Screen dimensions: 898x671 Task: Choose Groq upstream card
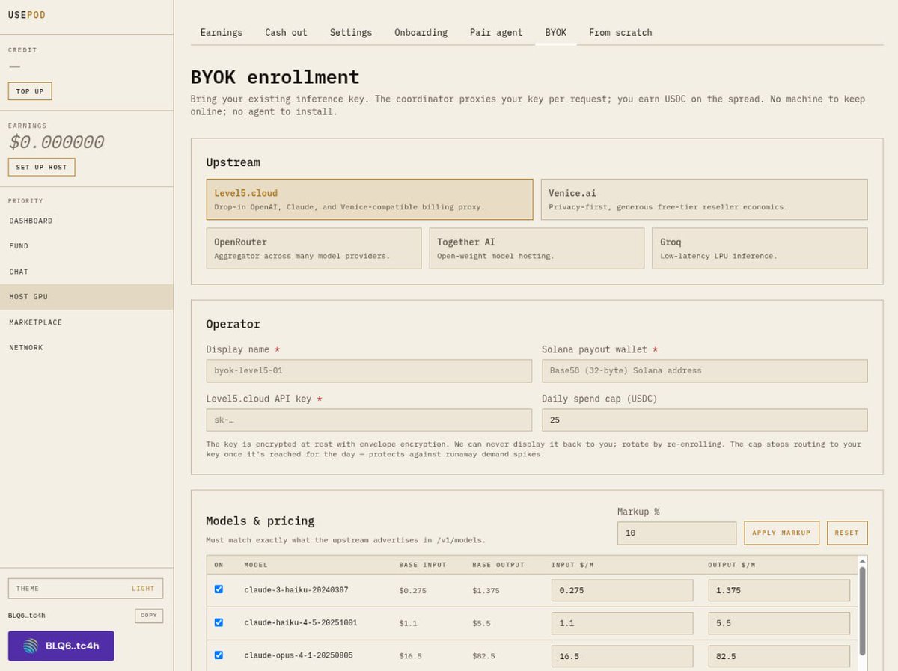(760, 248)
